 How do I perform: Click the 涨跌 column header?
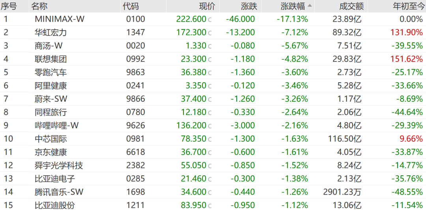coord(249,6)
